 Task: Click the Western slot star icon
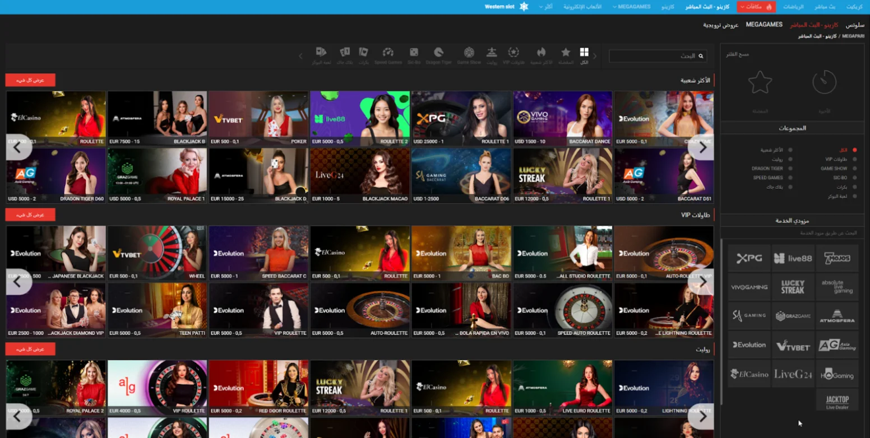524,7
